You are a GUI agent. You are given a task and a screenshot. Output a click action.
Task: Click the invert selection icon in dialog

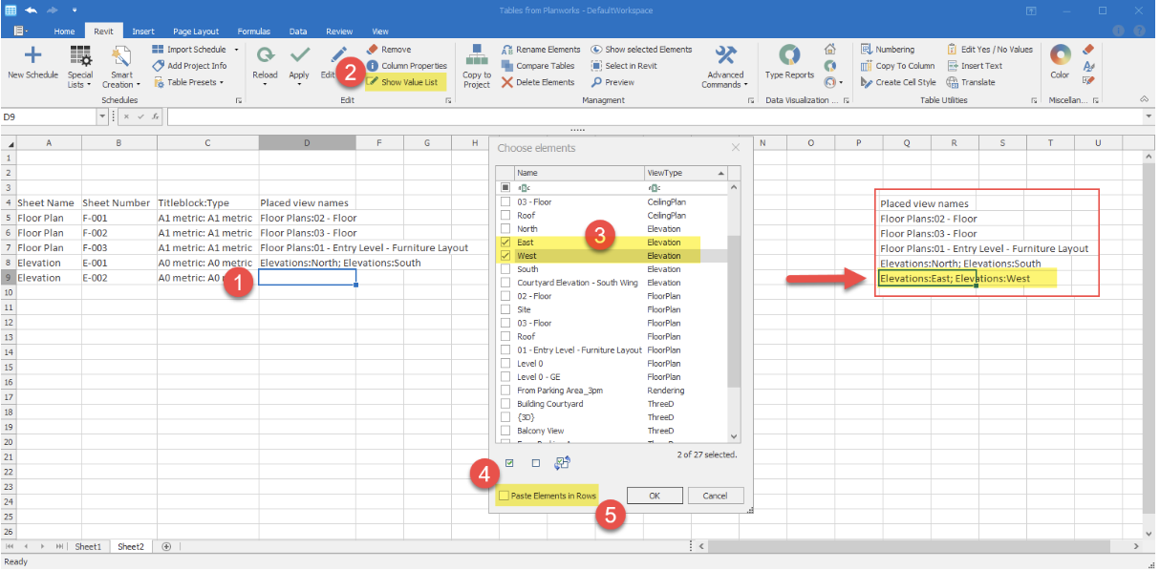pos(562,463)
